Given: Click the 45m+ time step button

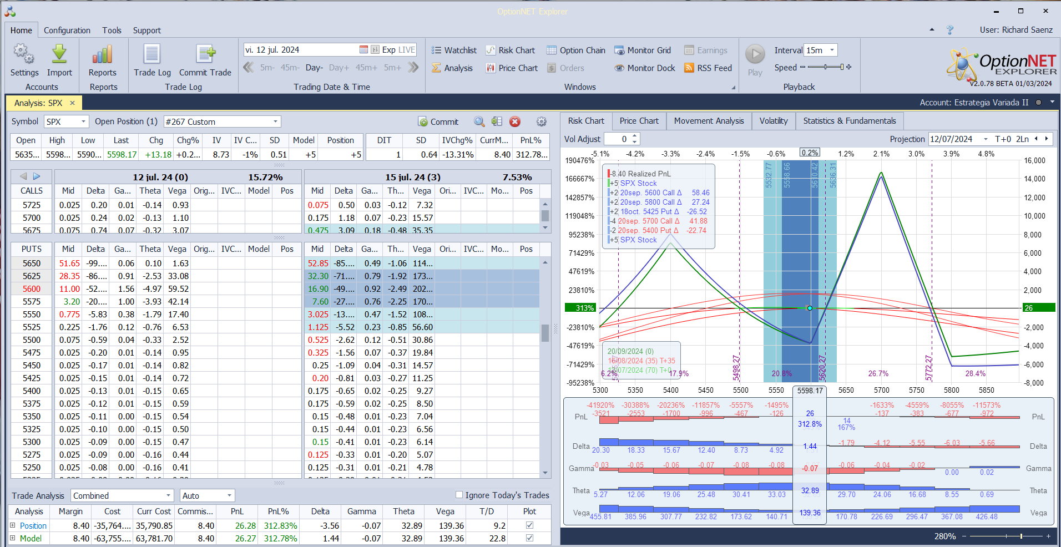Looking at the screenshot, I should [366, 68].
